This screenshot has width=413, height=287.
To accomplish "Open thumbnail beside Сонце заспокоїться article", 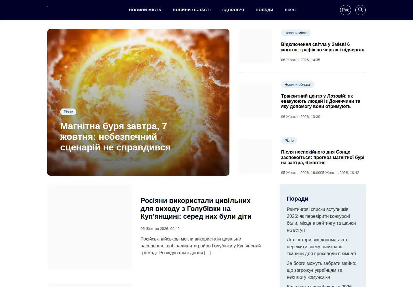I will (255, 156).
